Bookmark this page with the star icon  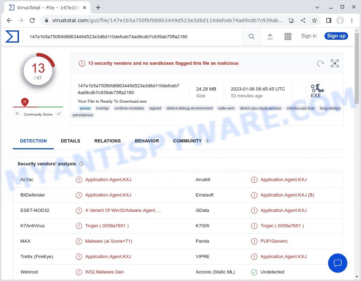(314, 20)
